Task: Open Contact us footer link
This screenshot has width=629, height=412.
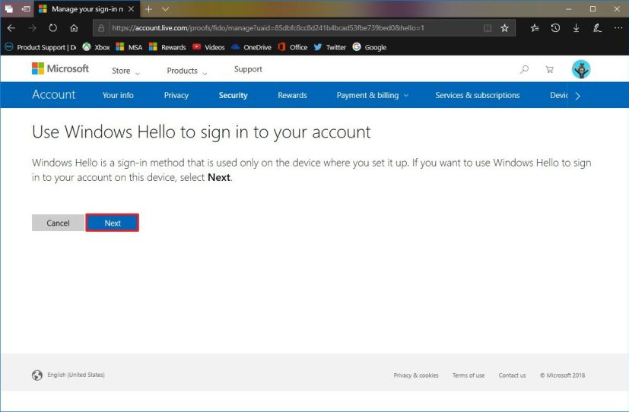Action: [x=513, y=376]
